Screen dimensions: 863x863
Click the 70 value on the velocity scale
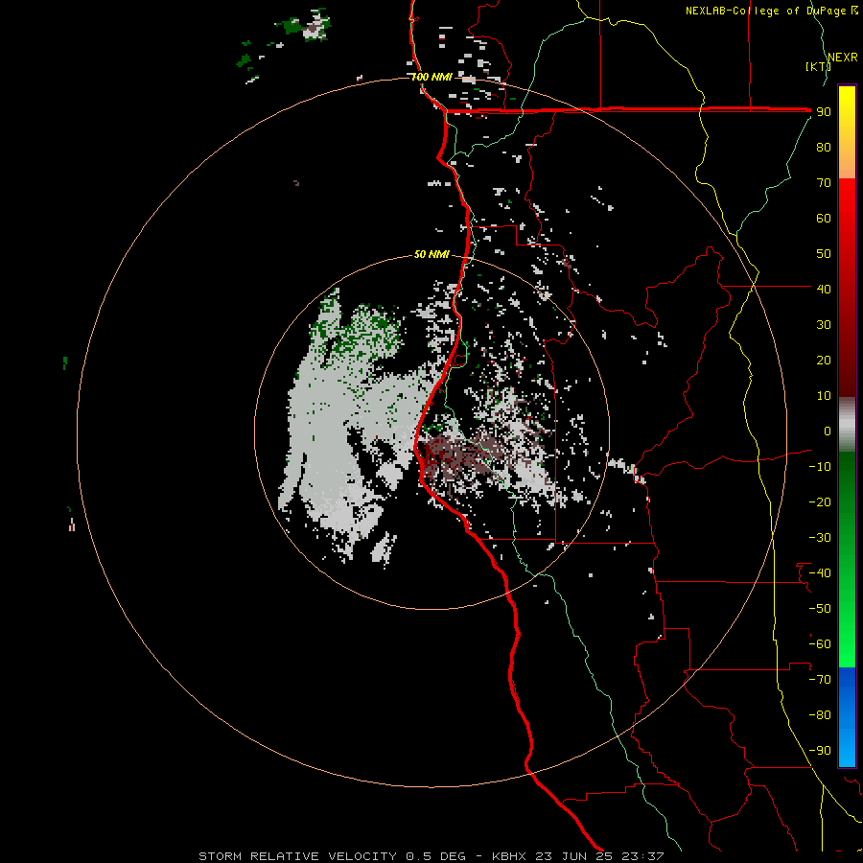coord(824,183)
